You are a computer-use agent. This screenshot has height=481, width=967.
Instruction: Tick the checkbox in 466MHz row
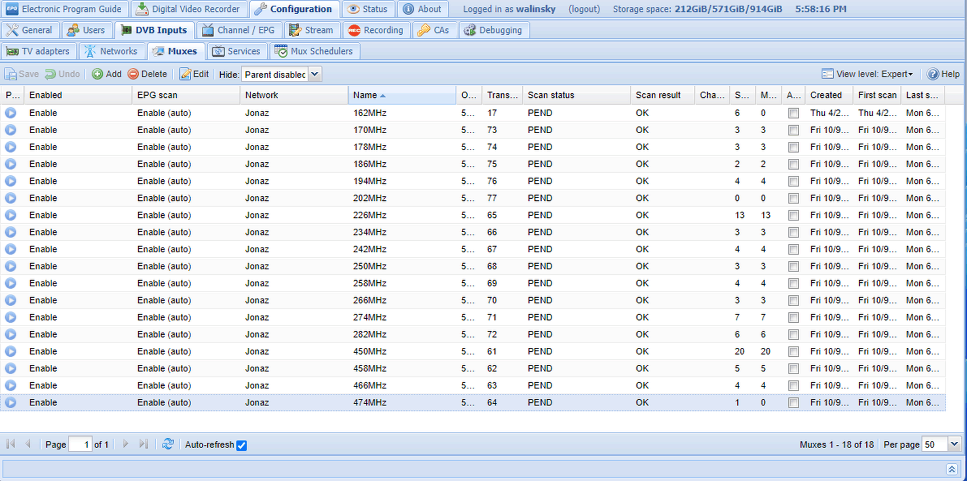(x=794, y=386)
